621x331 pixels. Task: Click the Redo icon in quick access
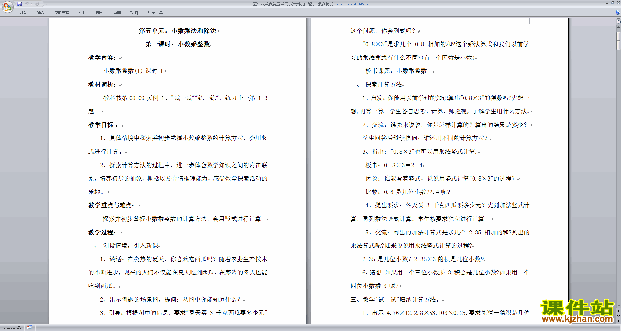pos(37,4)
